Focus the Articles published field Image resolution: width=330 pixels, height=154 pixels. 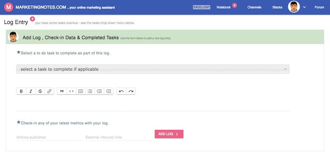(x=49, y=137)
